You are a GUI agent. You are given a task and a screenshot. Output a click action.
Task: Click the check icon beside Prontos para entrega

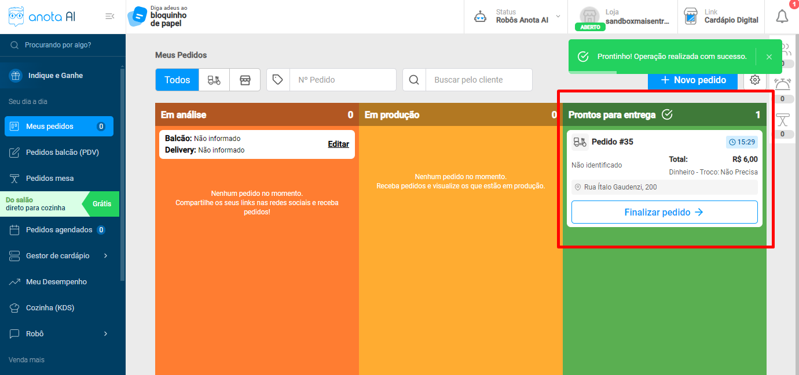pos(667,114)
